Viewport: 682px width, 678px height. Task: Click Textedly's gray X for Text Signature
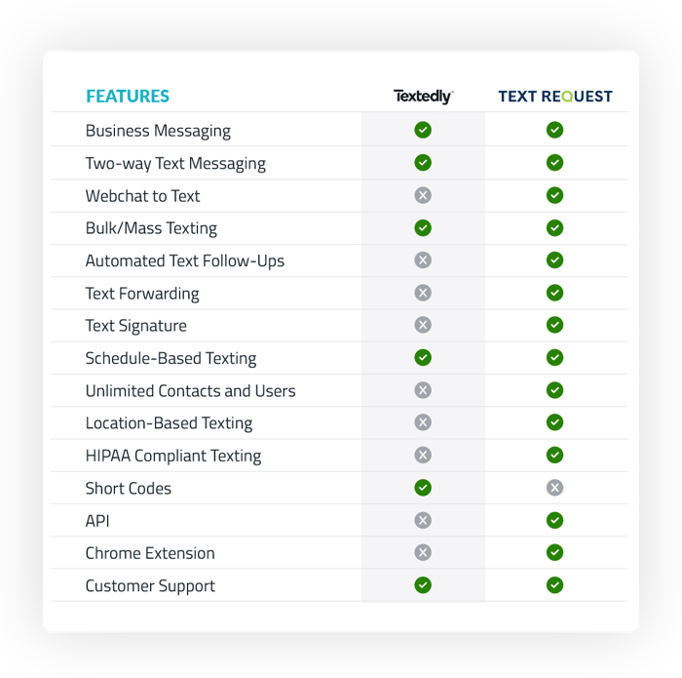pyautogui.click(x=423, y=325)
